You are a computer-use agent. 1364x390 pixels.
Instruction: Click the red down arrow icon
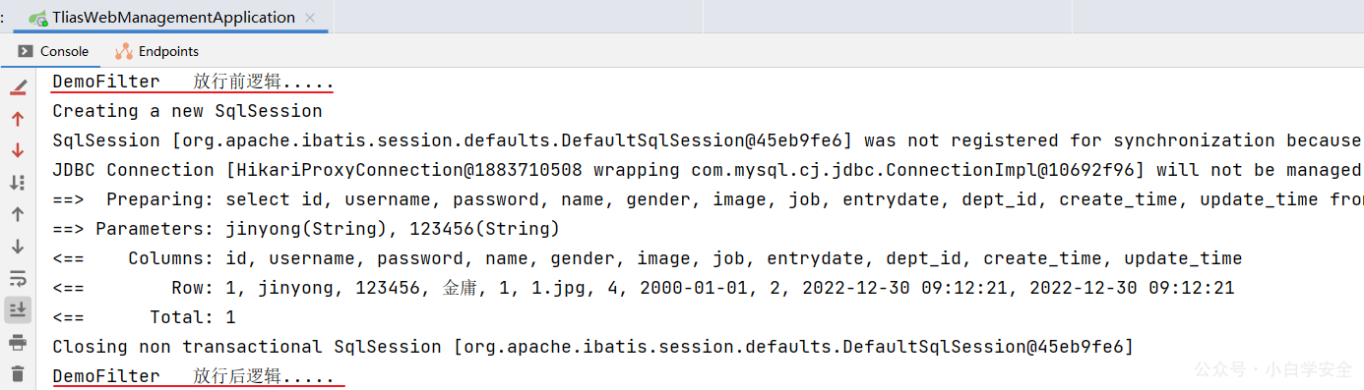[18, 150]
